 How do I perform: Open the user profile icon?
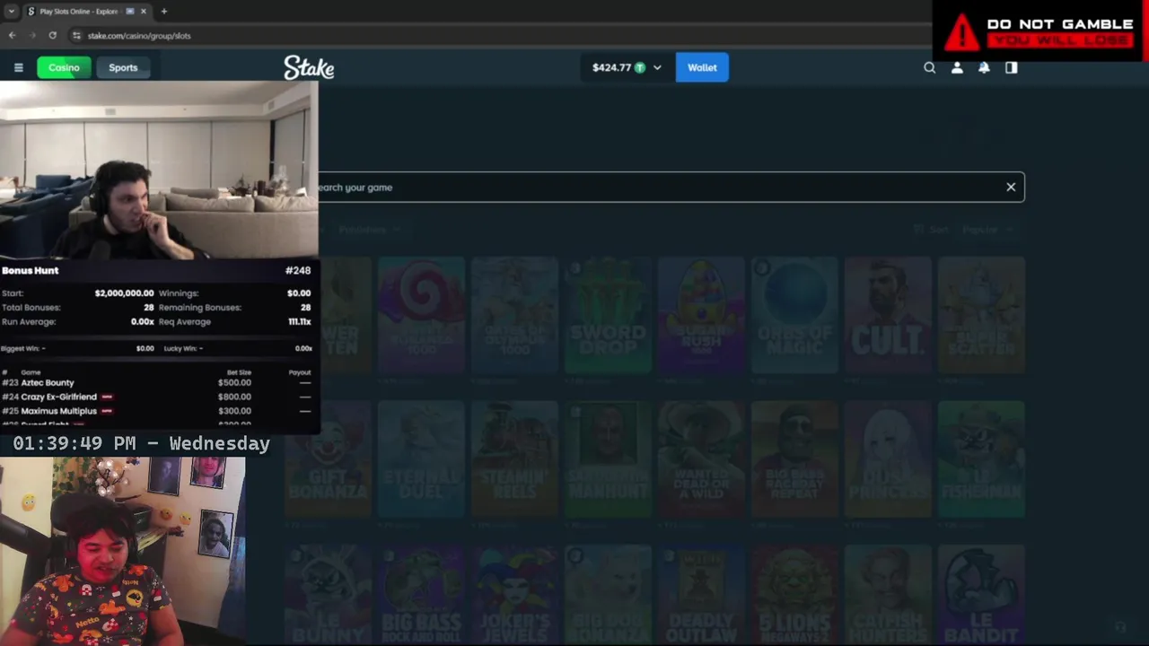pyautogui.click(x=957, y=67)
